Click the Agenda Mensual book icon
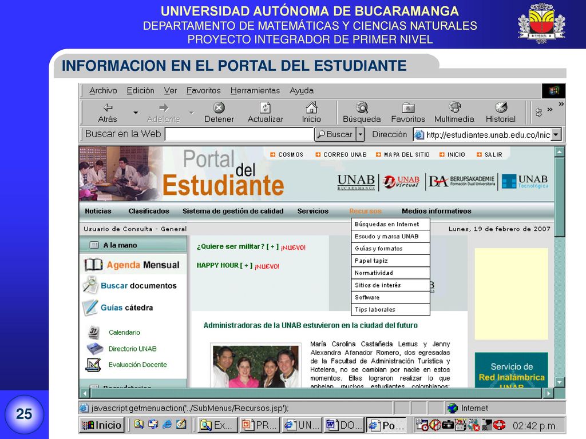 [x=93, y=265]
